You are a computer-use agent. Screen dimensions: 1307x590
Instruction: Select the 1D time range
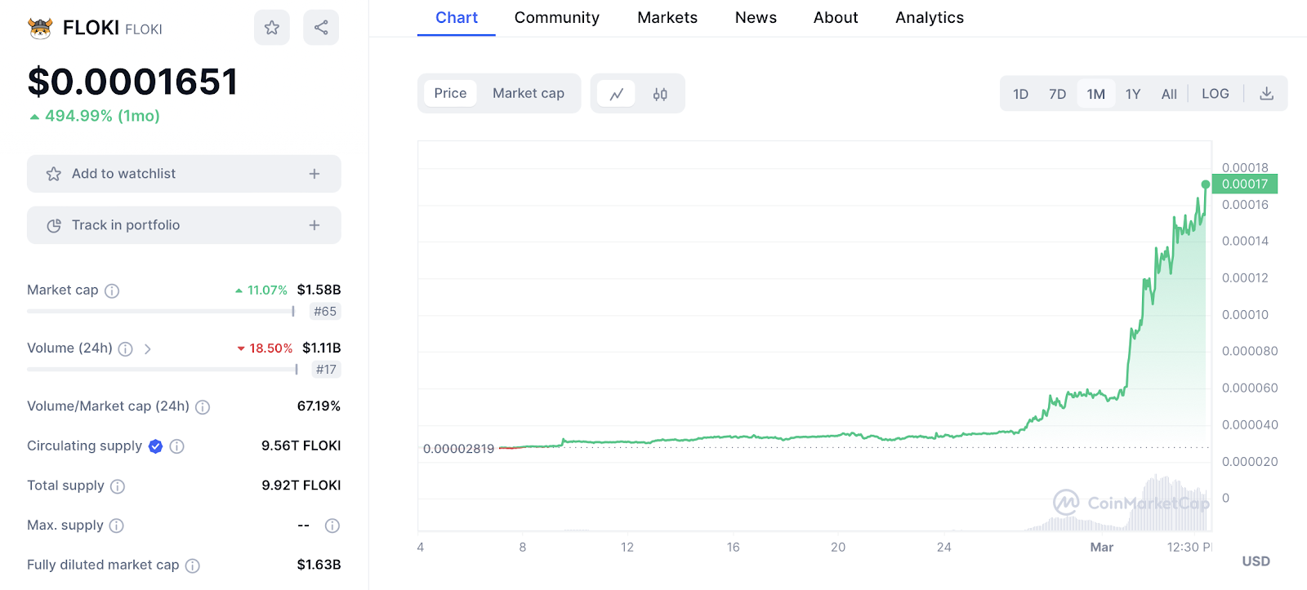pyautogui.click(x=1020, y=94)
